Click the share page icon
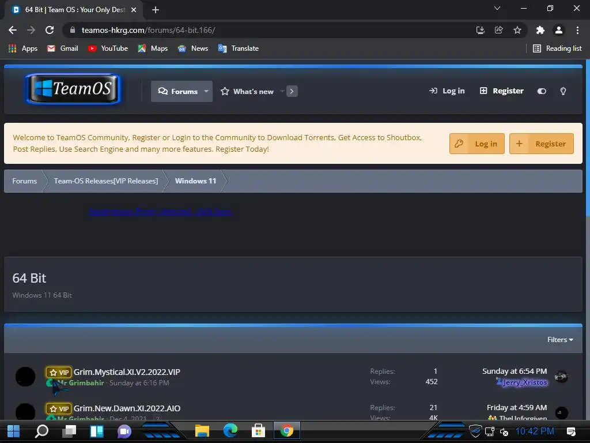590x443 pixels. click(498, 30)
